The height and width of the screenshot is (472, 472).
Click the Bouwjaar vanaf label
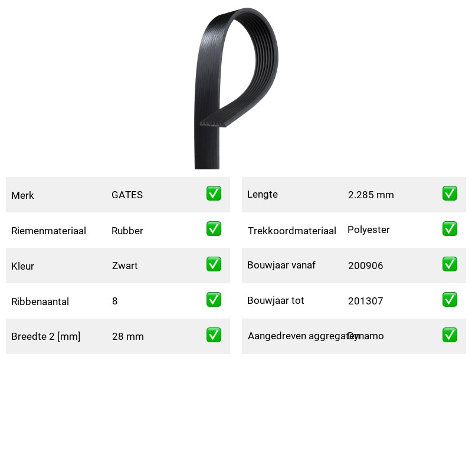click(281, 265)
